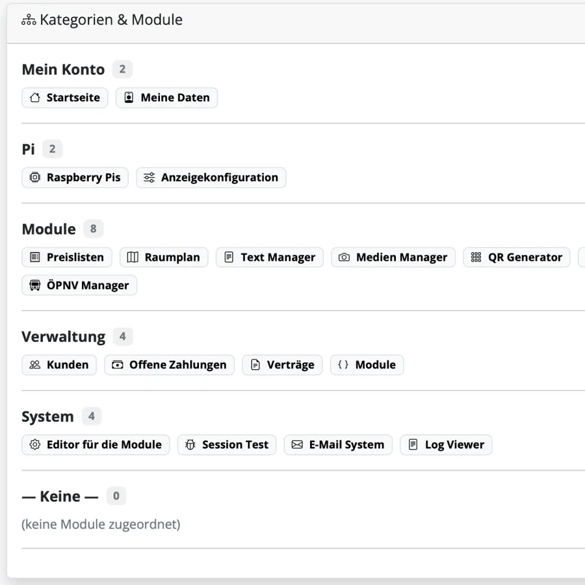Open the Raumplan module
Viewport: 585px width, 585px height.
point(164,257)
